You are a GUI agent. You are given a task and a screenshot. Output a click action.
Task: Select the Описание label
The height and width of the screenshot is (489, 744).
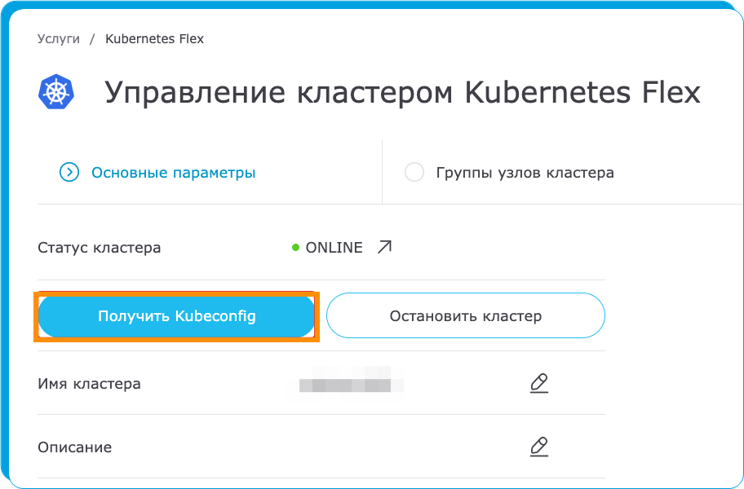click(75, 447)
